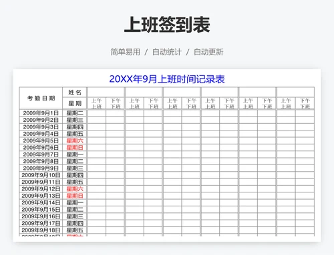Select 星期三 in the 2009年9月9日 row

coord(75,168)
